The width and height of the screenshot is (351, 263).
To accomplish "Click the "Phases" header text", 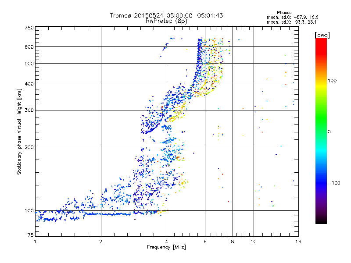I will tap(284, 13).
